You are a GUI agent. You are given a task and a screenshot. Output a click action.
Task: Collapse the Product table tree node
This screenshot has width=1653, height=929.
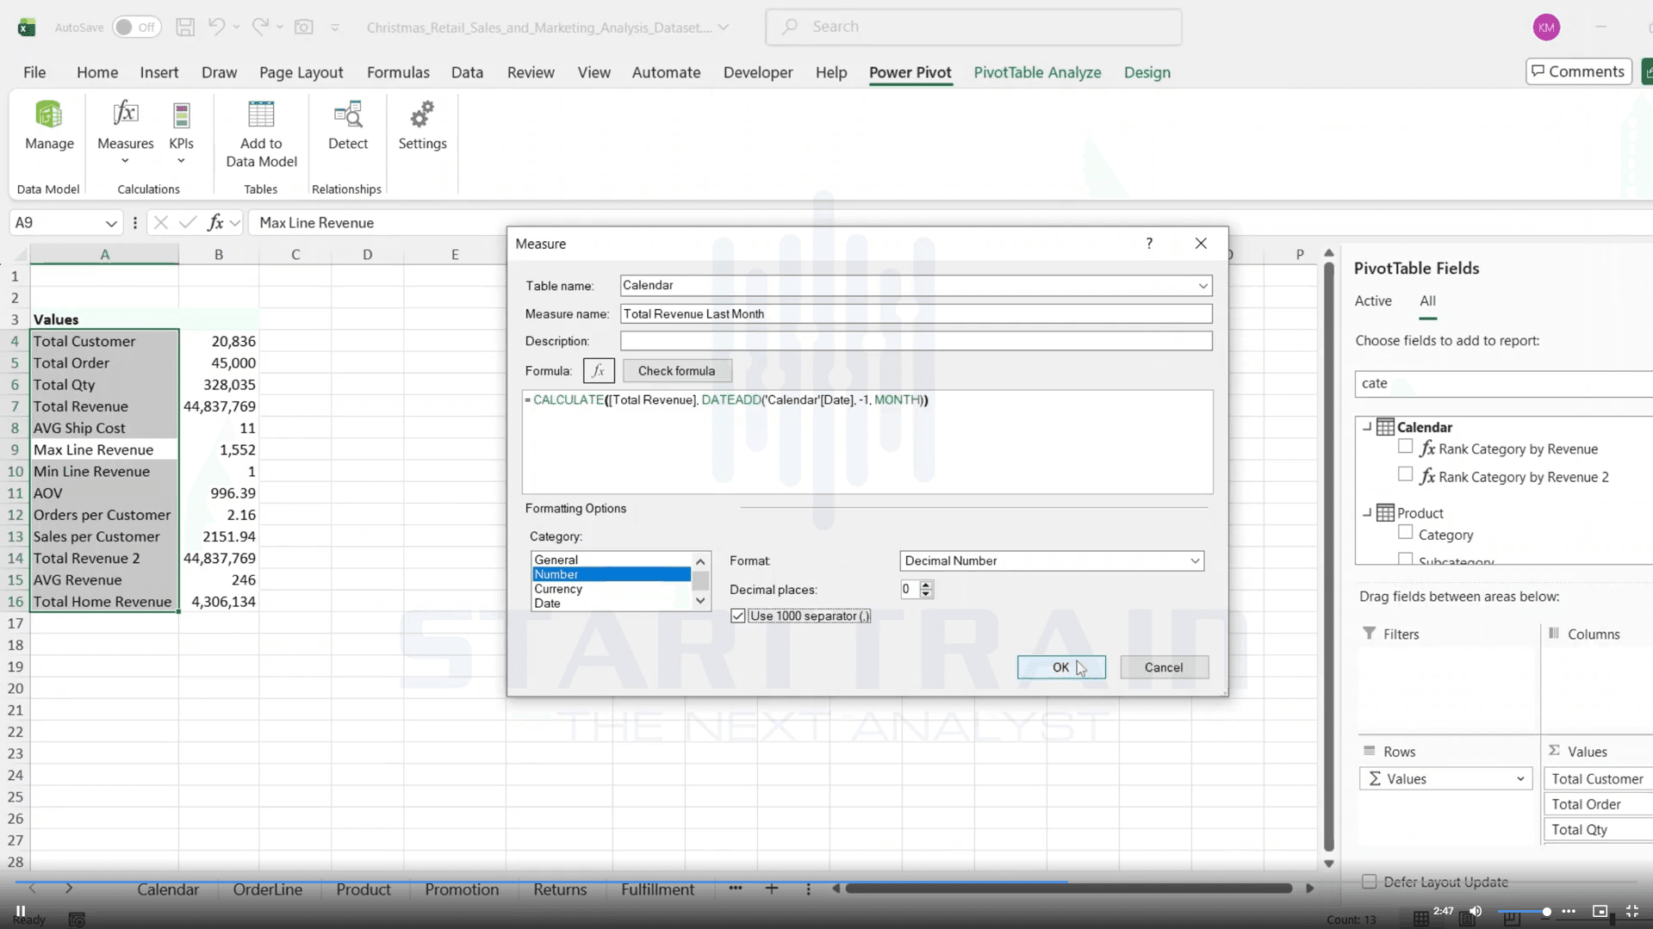(1367, 512)
